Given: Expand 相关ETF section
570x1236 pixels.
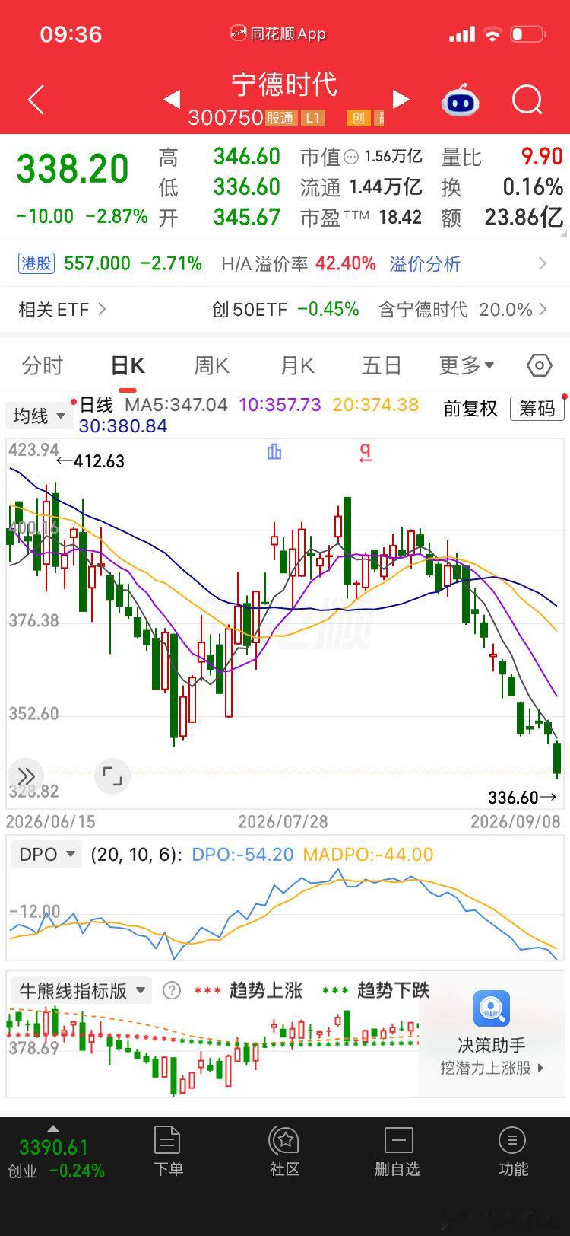Looking at the screenshot, I should [62, 309].
